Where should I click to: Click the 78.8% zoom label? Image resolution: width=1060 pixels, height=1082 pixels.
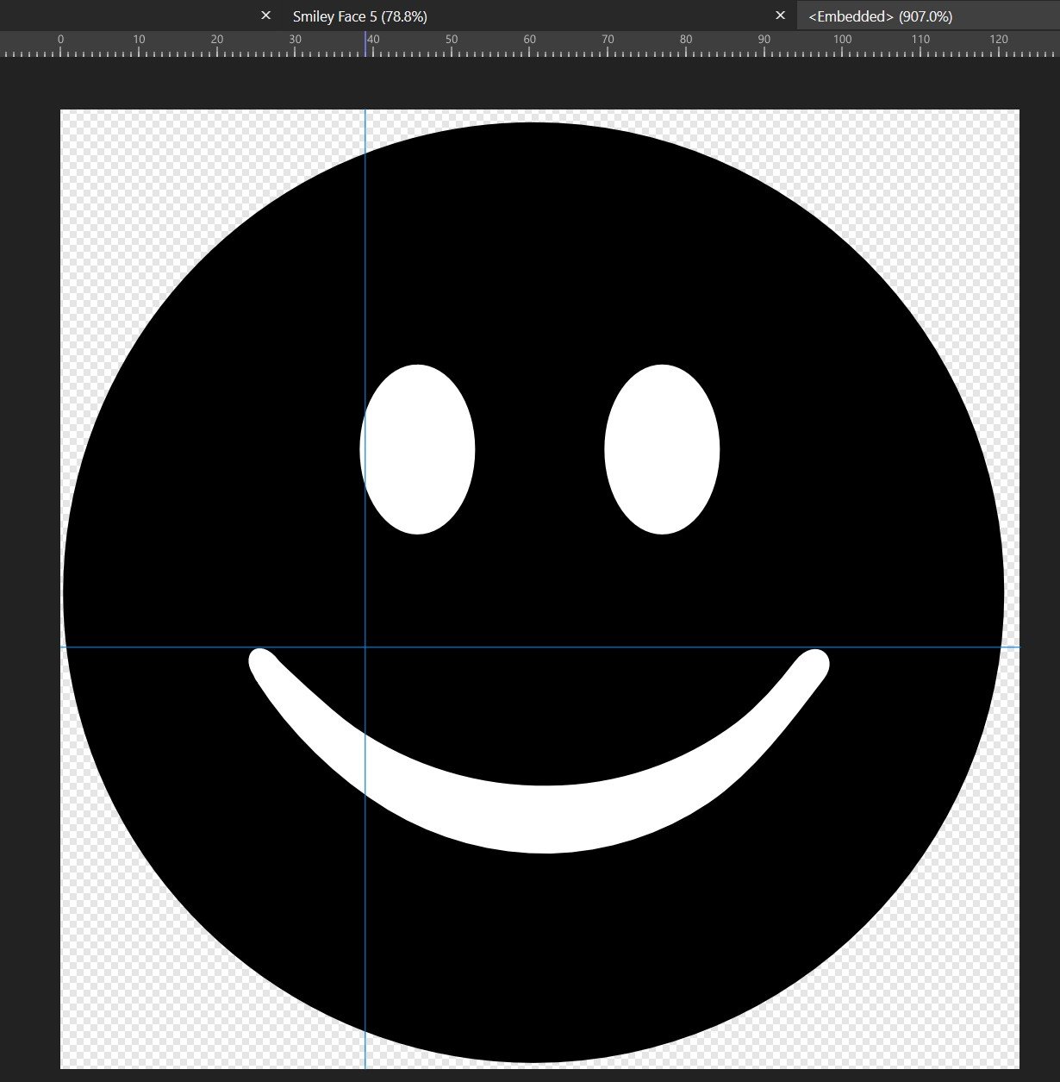(x=406, y=16)
